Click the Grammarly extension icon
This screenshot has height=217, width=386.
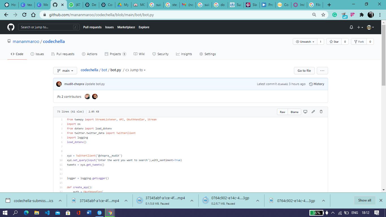[335, 15]
